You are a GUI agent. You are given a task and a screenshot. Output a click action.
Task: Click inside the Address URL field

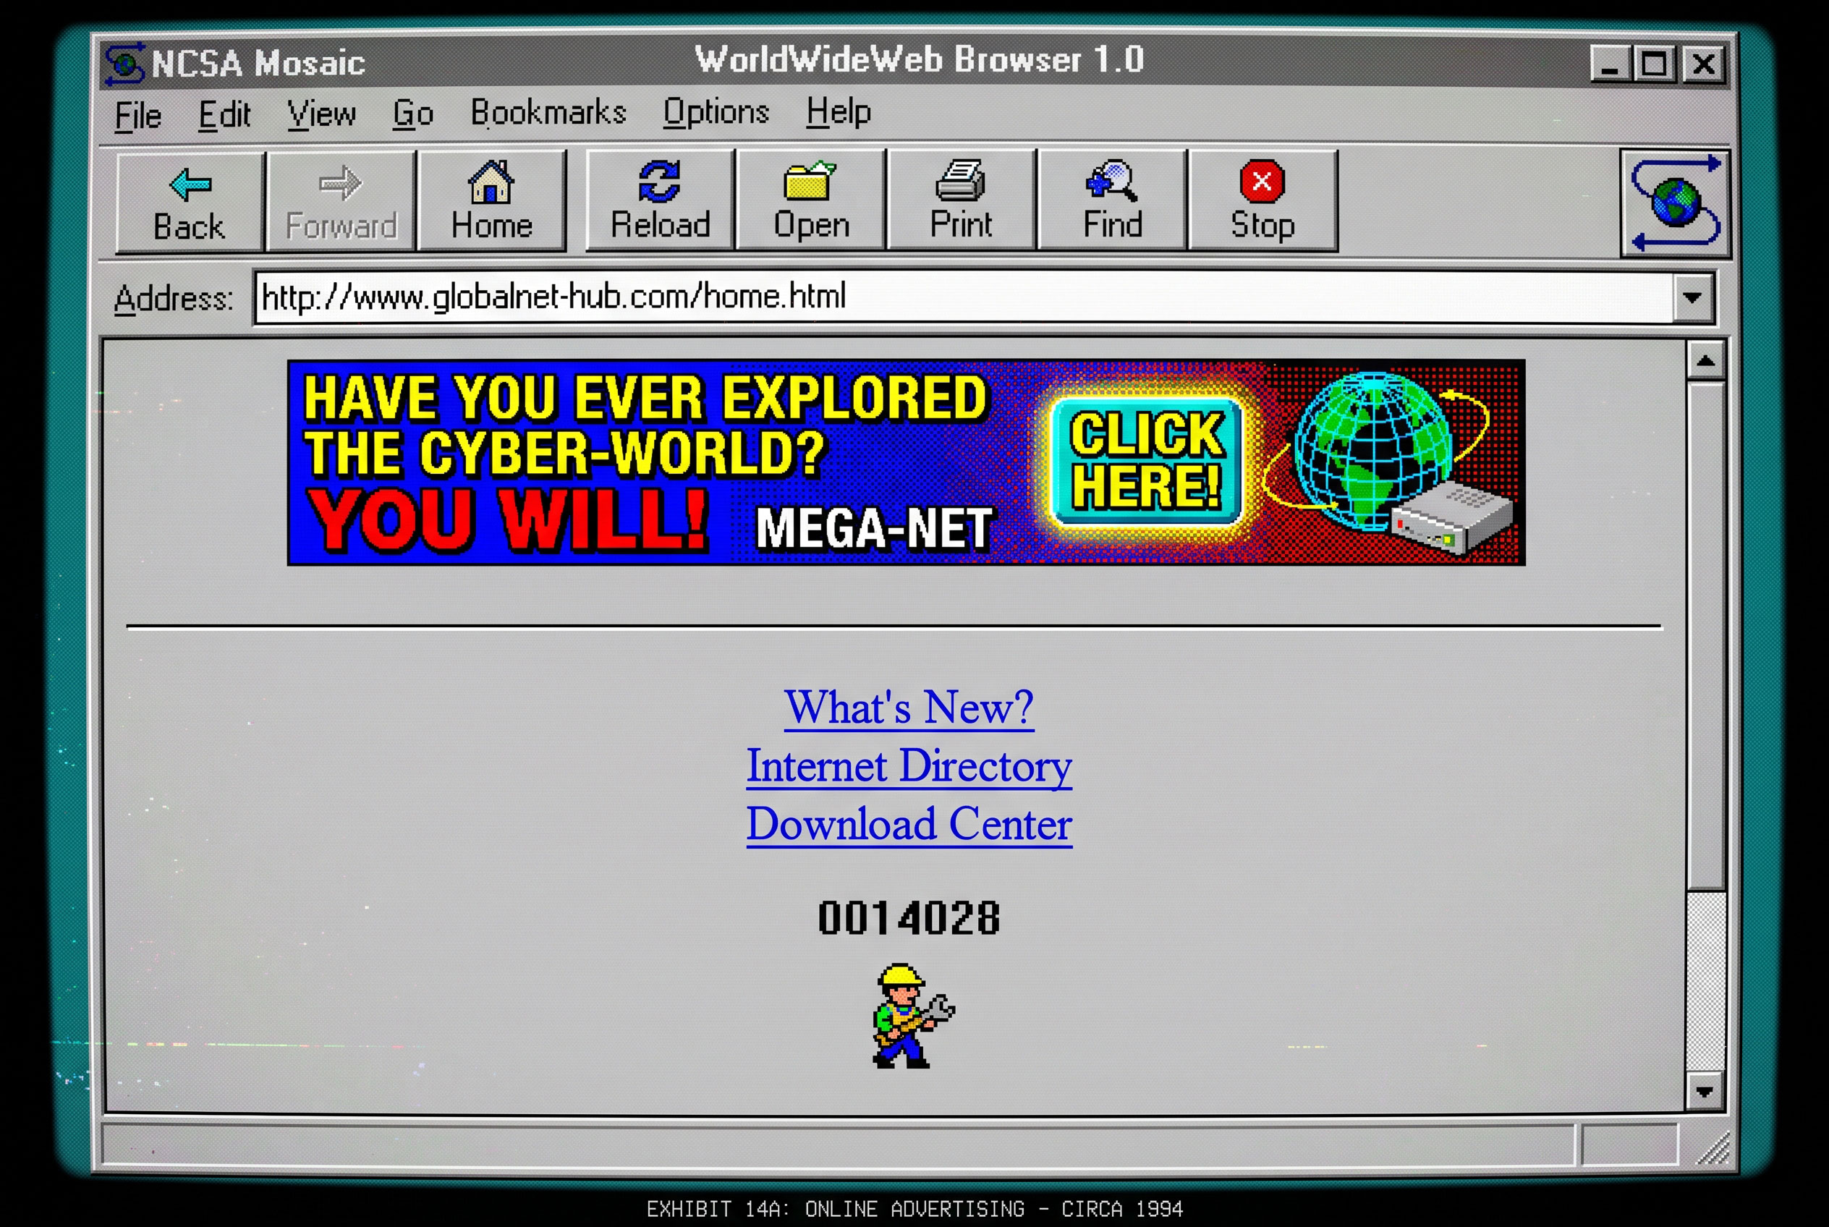pos(963,297)
